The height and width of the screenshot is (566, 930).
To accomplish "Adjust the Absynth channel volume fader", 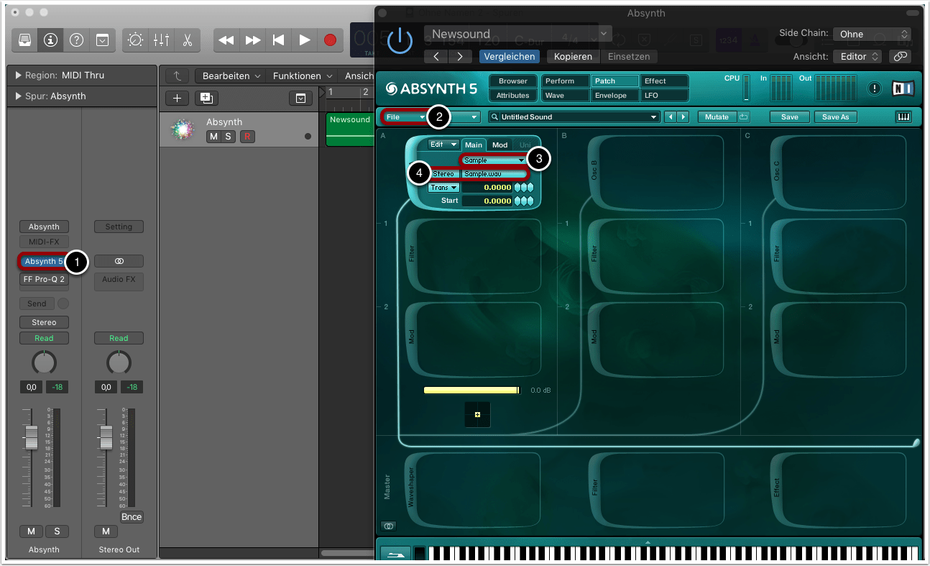I will tap(31, 437).
